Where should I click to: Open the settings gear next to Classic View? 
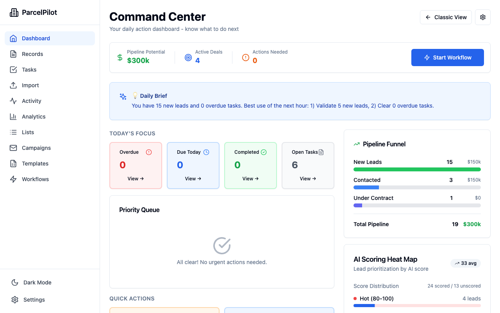pyautogui.click(x=482, y=17)
